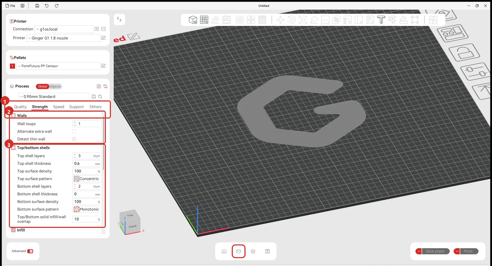The width and height of the screenshot is (492, 266).
Task: Click the Wall loops stepper arrows
Action: tap(75, 124)
